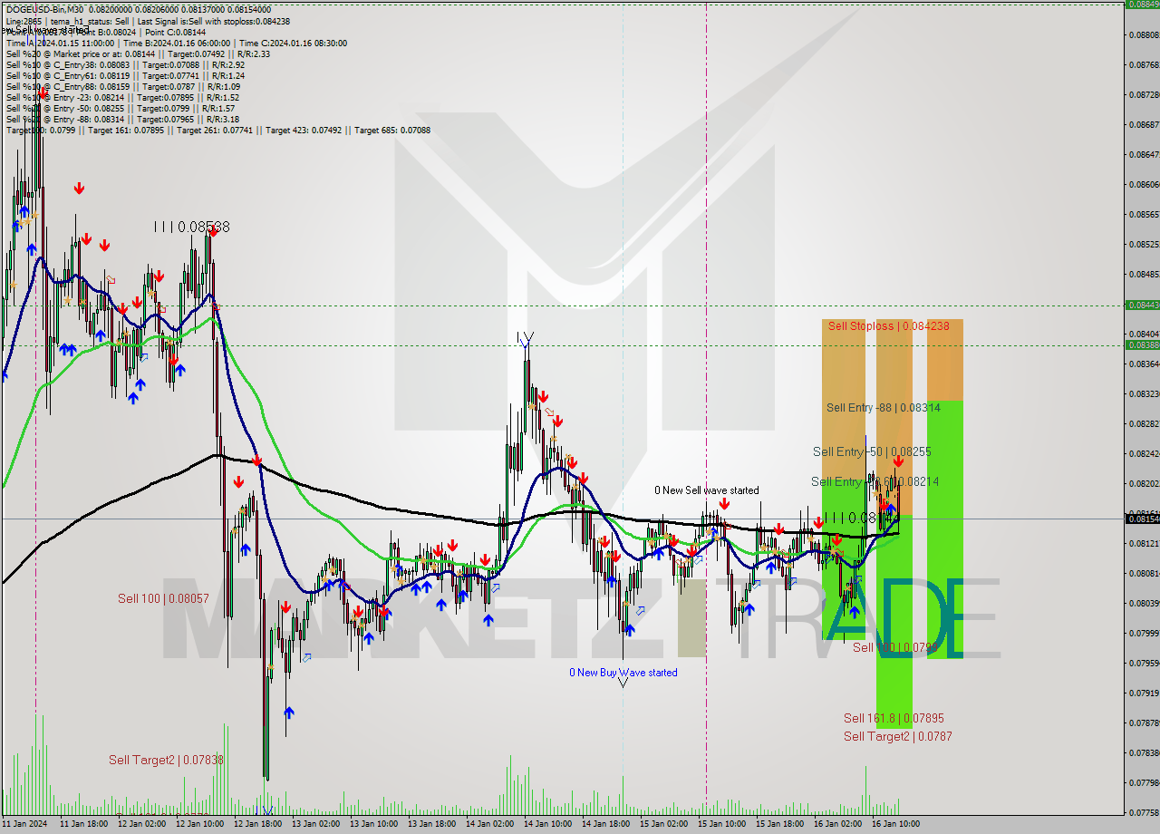Select 'Sell %20 @ Market price' R/R:2.33 line
Image resolution: width=1160 pixels, height=834 pixels.
pos(138,53)
